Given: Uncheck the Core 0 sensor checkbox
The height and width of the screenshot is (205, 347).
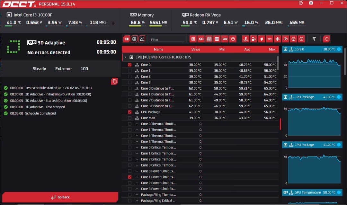Looking at the screenshot, I should [130, 65].
